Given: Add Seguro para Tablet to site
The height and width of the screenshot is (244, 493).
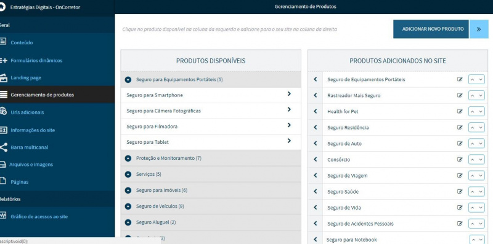Looking at the screenshot, I should pos(289,141).
